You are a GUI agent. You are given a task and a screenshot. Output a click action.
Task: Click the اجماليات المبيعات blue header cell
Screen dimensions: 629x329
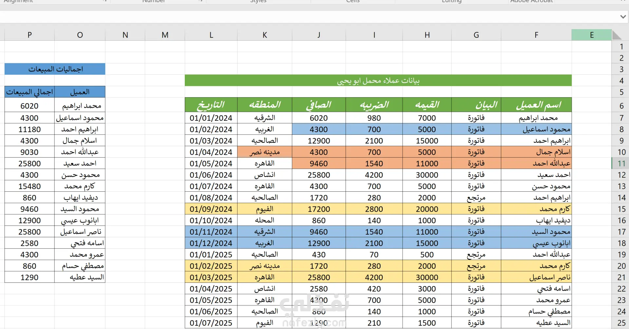coord(55,69)
